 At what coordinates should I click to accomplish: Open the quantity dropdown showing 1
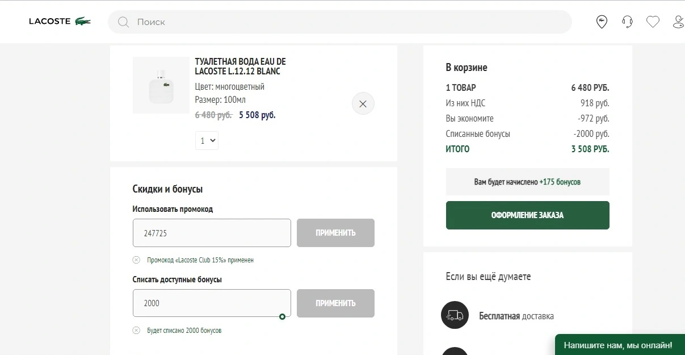pyautogui.click(x=207, y=140)
